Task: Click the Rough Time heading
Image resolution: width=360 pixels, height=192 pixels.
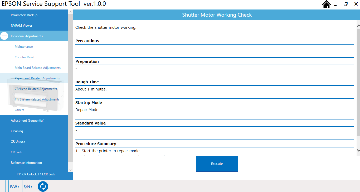Action: (x=87, y=82)
